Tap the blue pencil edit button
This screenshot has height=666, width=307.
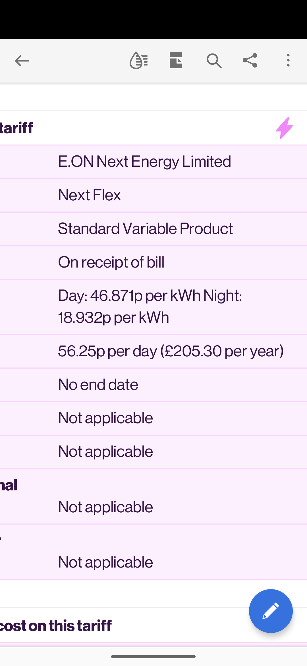(271, 611)
